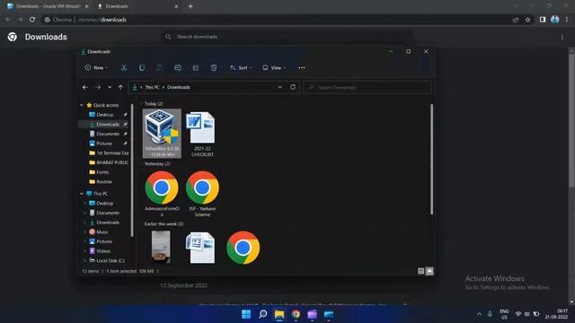
Task: Collapse the Earlier this week group
Action: coord(142,223)
